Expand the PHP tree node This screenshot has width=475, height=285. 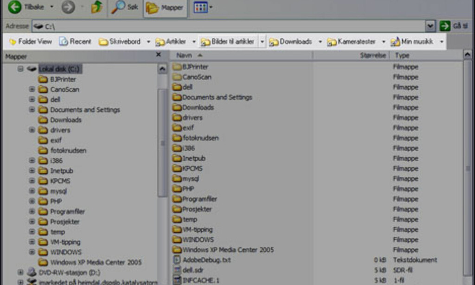coord(32,201)
